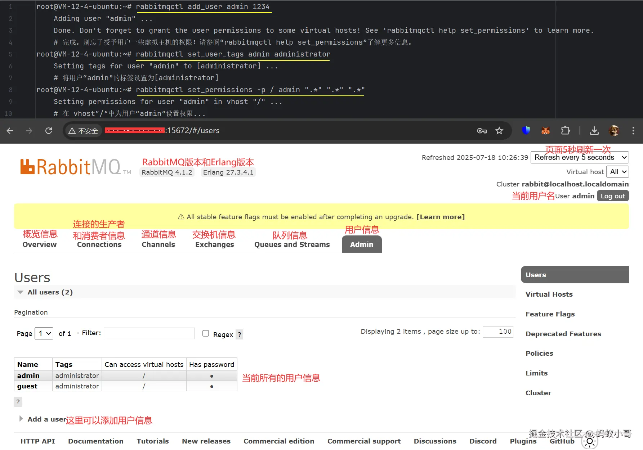Screen dimensions: 643x450
Task: Switch to the Overview tab
Action: 39,244
